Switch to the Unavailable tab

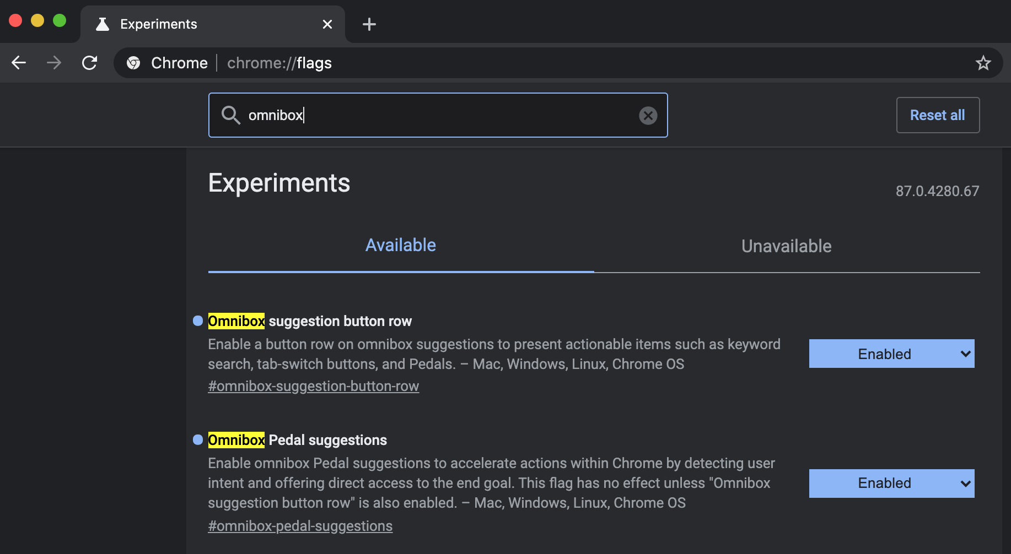pyautogui.click(x=786, y=246)
